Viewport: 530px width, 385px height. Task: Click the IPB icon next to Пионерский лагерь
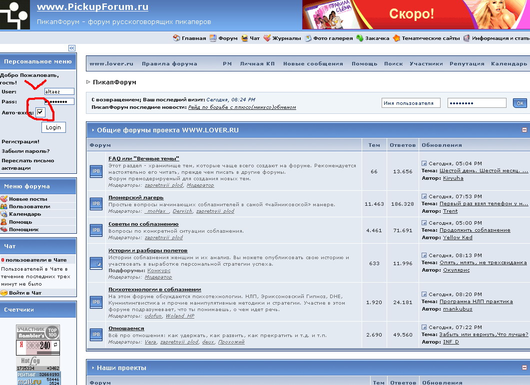click(96, 204)
